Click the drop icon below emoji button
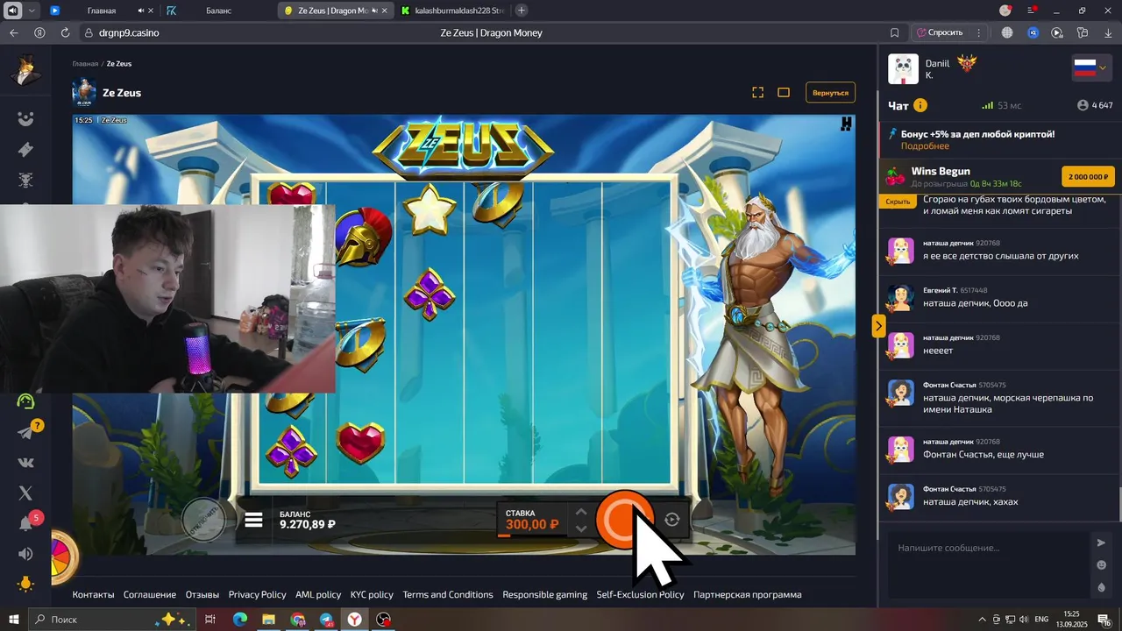The width and height of the screenshot is (1122, 631). coord(1102,587)
